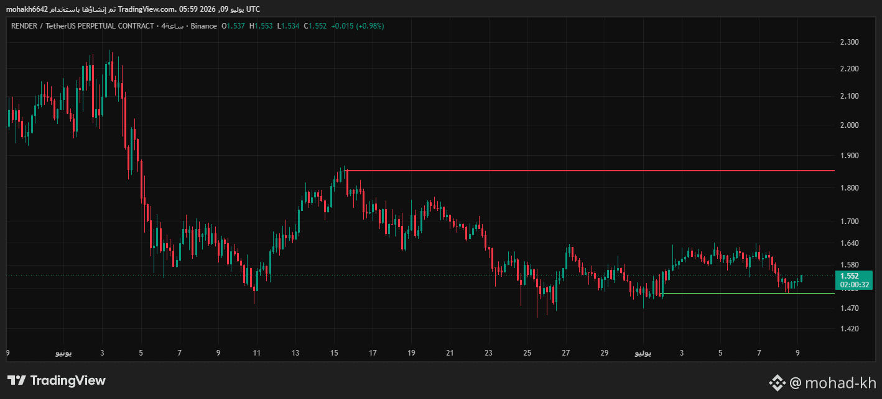882x399 pixels.
Task: Click the 17 date label on time axis
Action: [373, 353]
